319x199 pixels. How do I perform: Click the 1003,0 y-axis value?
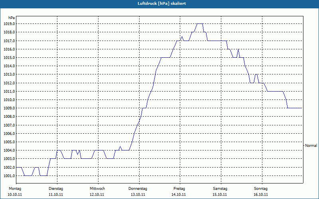point(9,159)
